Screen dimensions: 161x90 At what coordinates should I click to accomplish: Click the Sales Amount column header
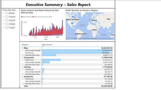coord(47,44)
